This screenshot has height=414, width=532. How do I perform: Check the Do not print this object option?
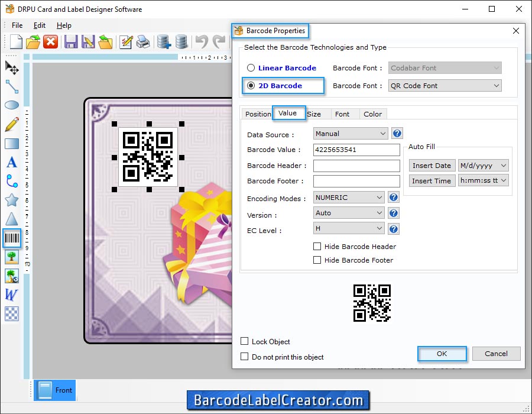coord(244,356)
